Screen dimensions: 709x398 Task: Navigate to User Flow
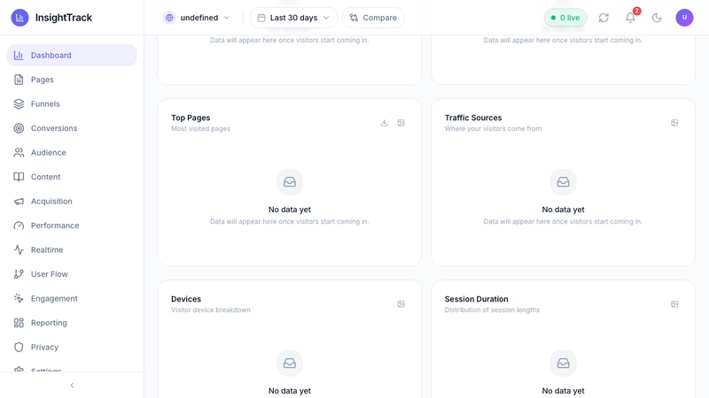(x=72, y=274)
